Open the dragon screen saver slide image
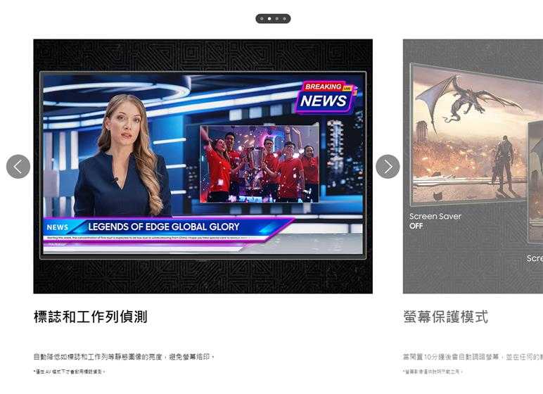 pos(468,134)
